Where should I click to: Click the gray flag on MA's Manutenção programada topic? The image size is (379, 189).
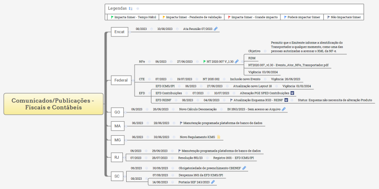(x=181, y=123)
